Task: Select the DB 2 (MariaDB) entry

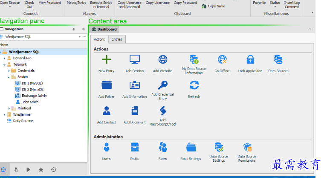Action: point(33,89)
